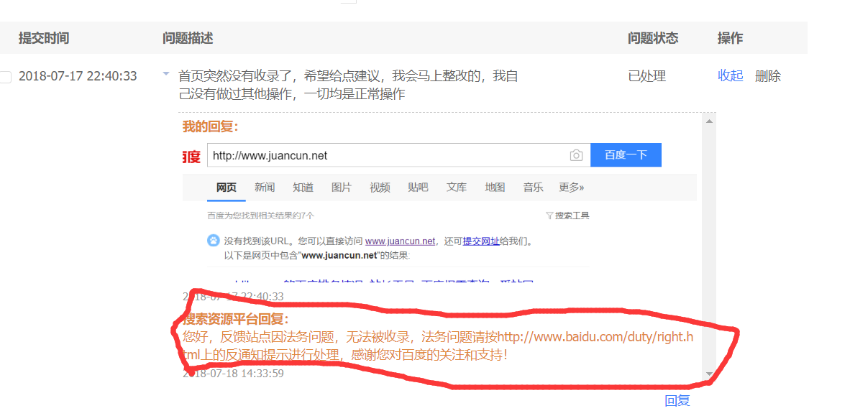Click the Baidu paw info icon

point(214,241)
